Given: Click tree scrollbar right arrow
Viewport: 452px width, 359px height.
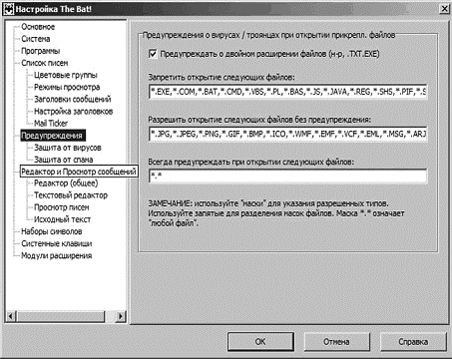Looking at the screenshot, I should coord(120,316).
